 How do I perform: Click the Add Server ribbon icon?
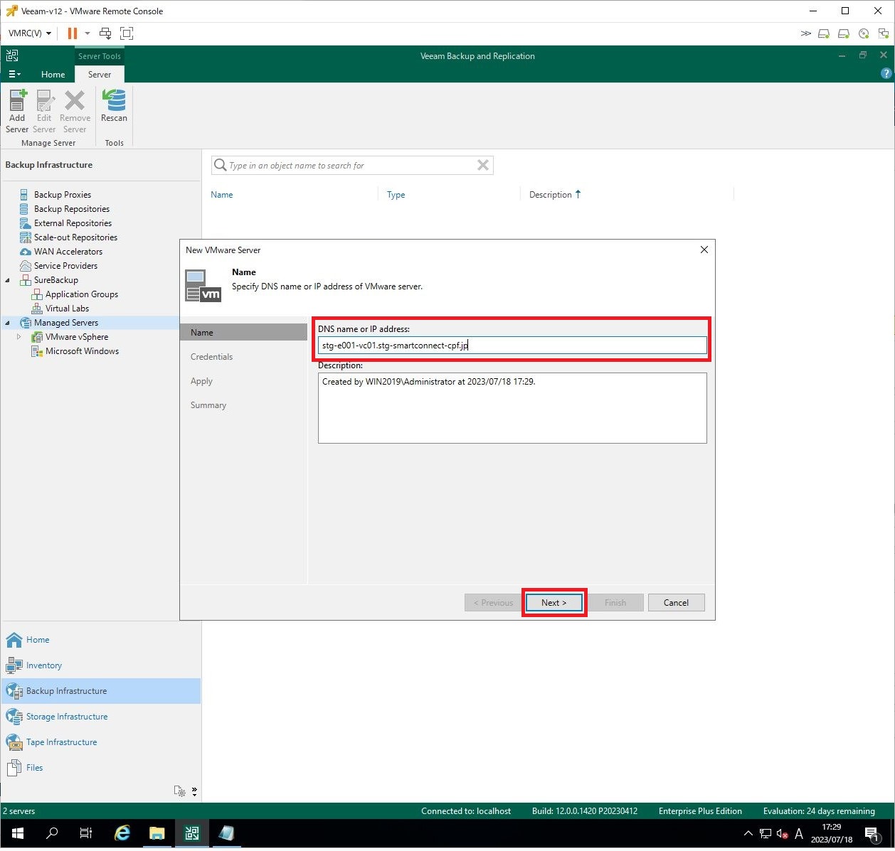(x=17, y=111)
